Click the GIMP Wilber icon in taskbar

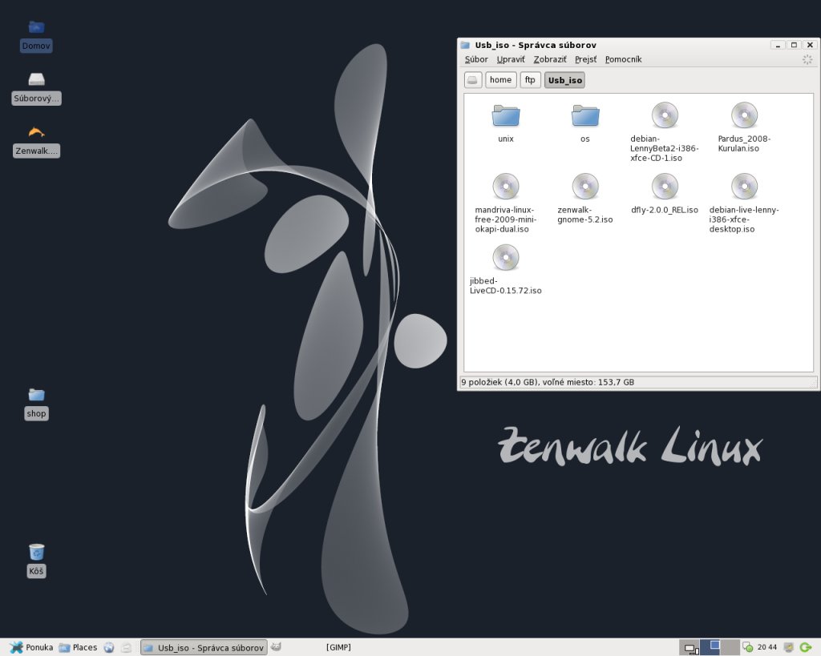click(x=276, y=647)
